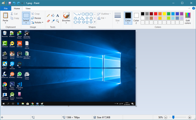Choose the Right arrow shape

coord(79,22)
